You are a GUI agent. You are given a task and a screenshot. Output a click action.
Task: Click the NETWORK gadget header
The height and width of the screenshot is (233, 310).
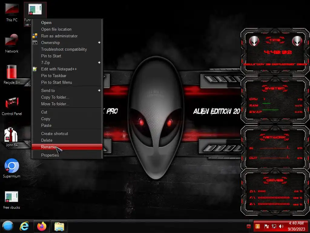pos(275,137)
